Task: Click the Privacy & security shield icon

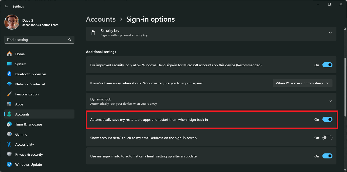Action: (x=9, y=154)
